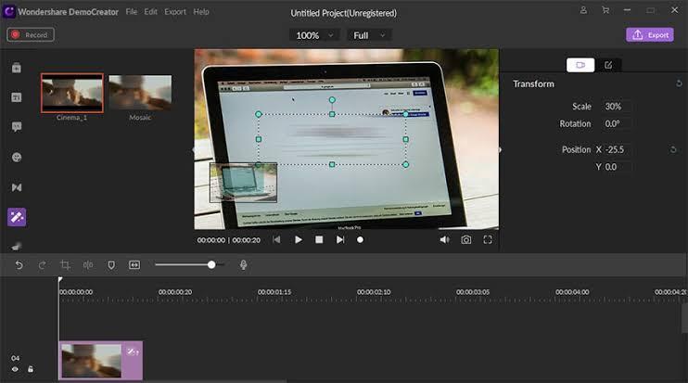
Task: Click the Position Y 0.0 field
Action: tap(618, 167)
